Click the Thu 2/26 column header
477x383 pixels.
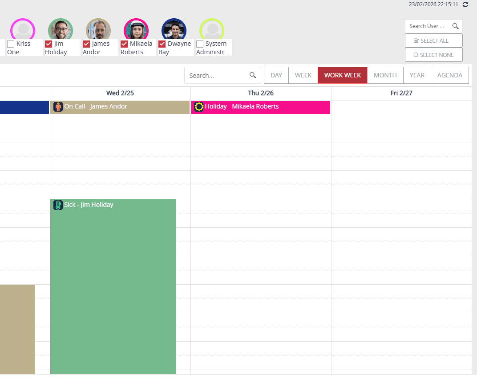pyautogui.click(x=261, y=93)
